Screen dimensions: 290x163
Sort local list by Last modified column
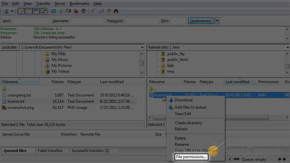(x=118, y=82)
